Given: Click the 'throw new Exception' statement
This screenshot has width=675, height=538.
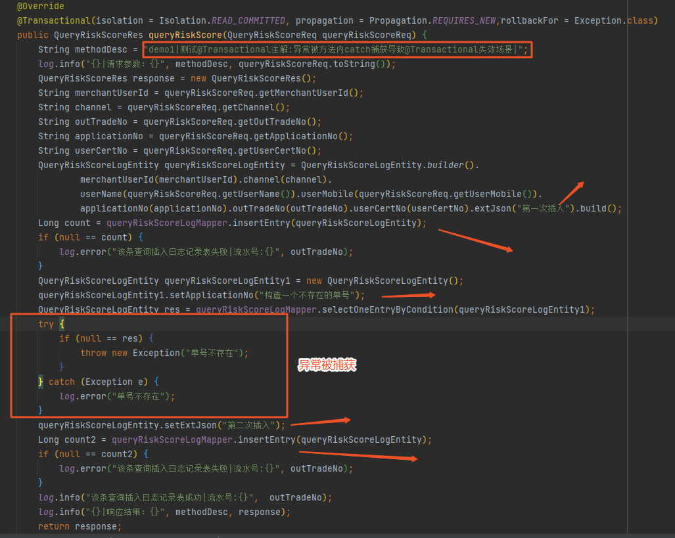Looking at the screenshot, I should tap(164, 353).
